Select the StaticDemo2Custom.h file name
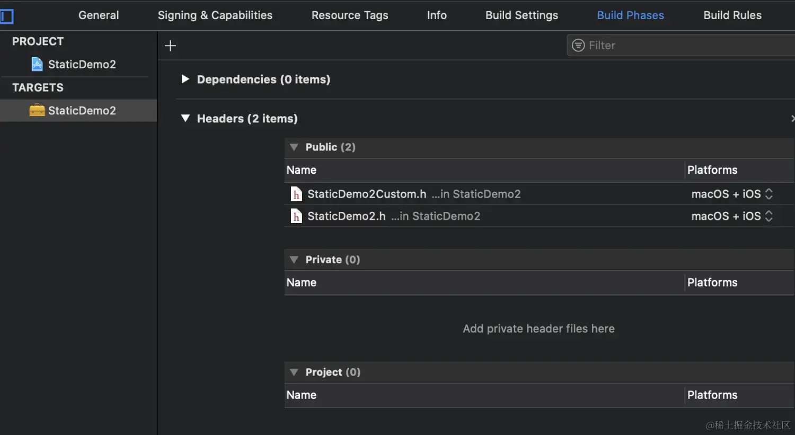This screenshot has width=795, height=435. click(x=367, y=194)
